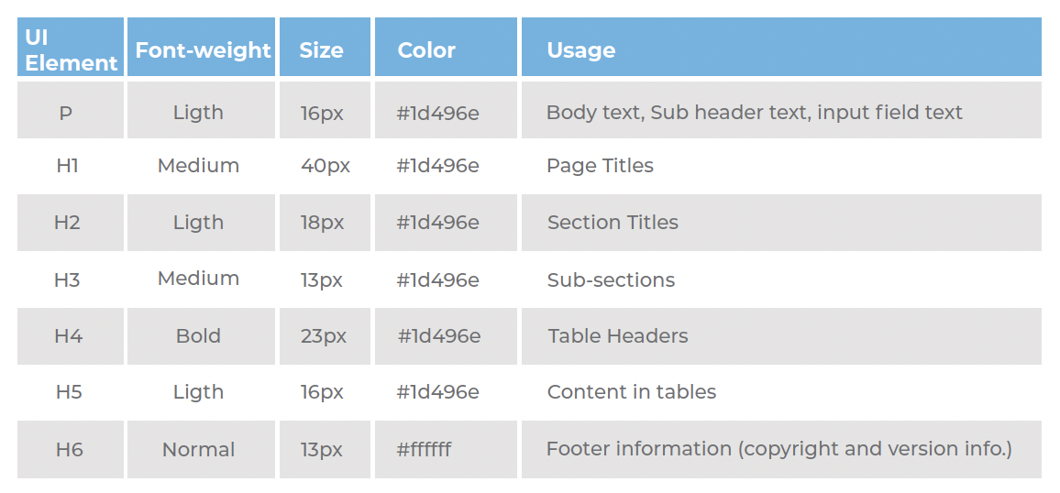This screenshot has height=493, width=1060.
Task: Select 'Table Headers' usage cell
Action: coord(618,335)
